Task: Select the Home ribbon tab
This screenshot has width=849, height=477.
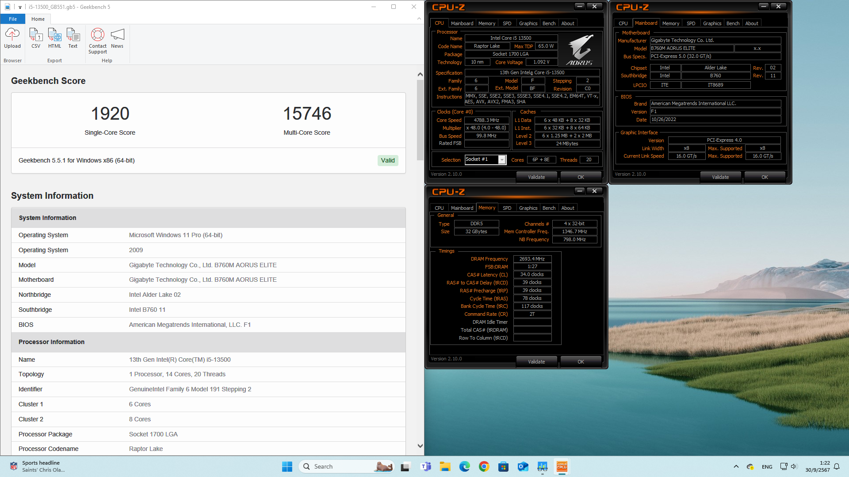Action: tap(38, 19)
